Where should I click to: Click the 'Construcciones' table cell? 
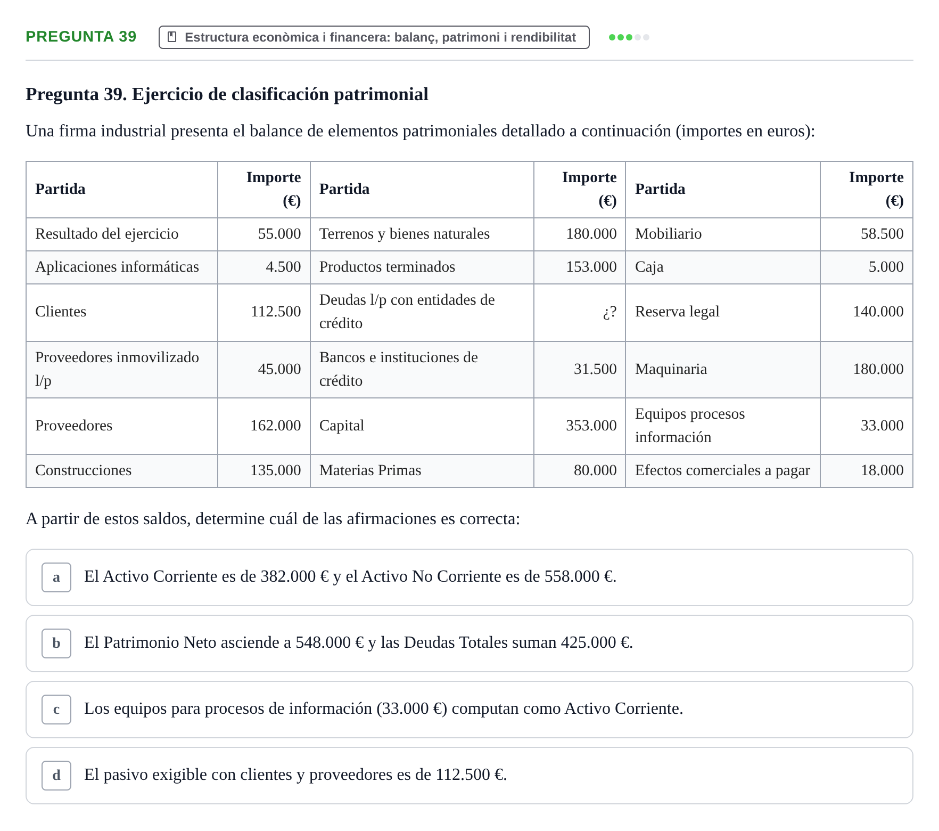pos(122,471)
